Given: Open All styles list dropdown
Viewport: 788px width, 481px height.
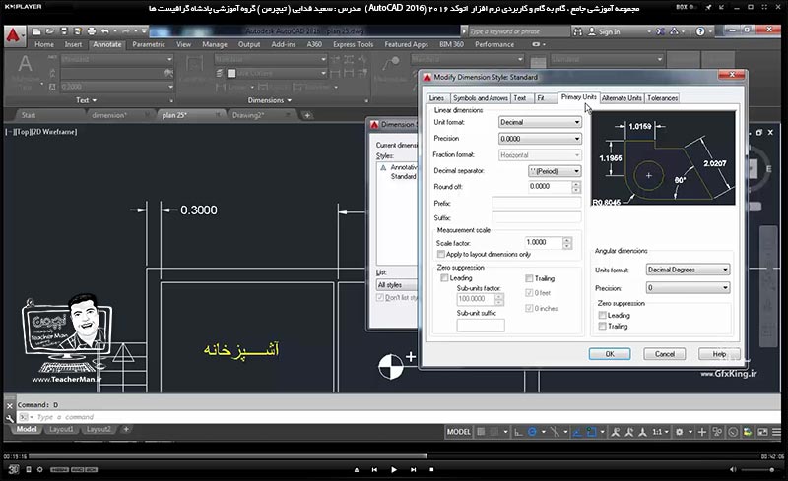Looking at the screenshot, I should (397, 285).
